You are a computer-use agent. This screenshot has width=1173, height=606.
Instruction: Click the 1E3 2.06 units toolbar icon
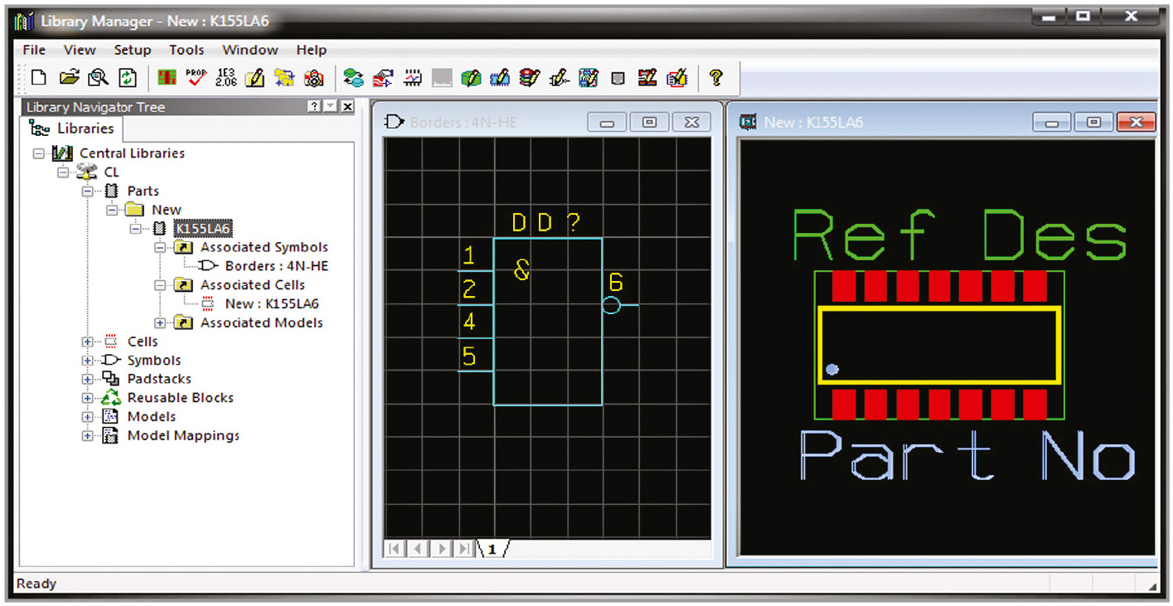pyautogui.click(x=225, y=78)
